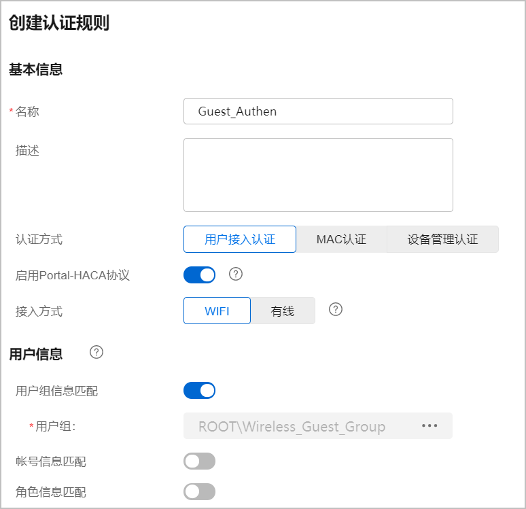Click the 描述 field label

point(27,150)
